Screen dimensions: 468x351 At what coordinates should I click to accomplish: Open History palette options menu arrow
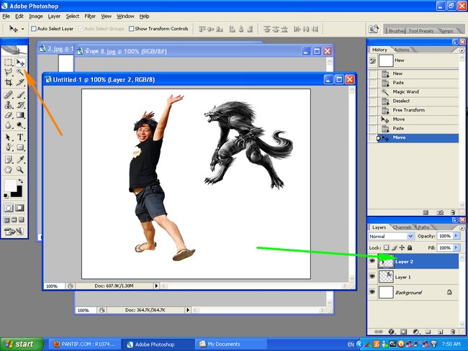coord(462,50)
